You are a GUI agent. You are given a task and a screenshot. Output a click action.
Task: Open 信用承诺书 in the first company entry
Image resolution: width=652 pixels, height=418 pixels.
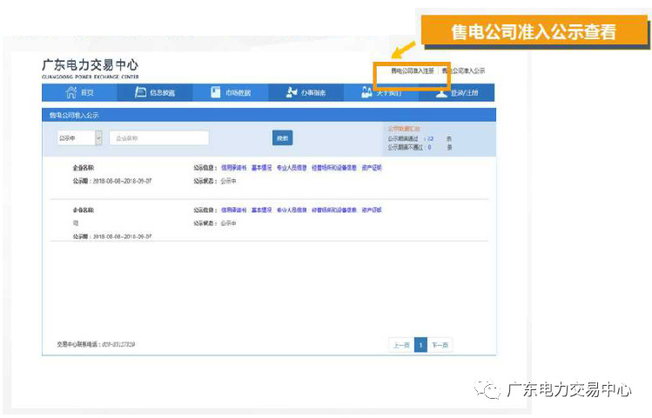(x=233, y=167)
